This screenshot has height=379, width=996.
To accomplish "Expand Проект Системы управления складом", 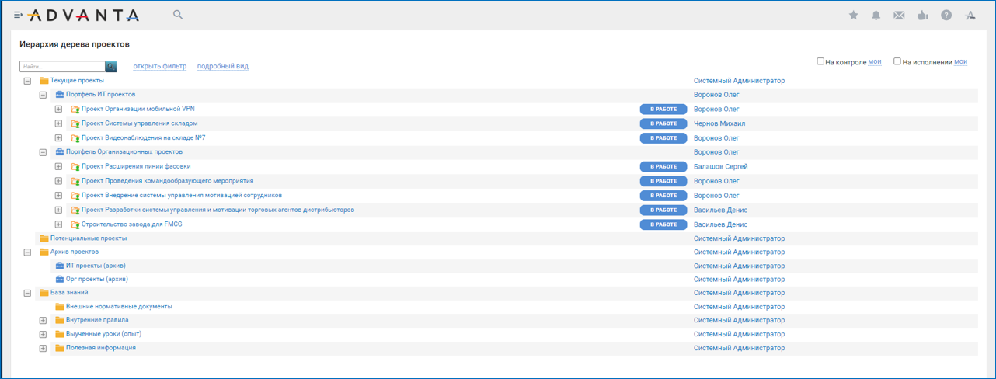I will (58, 123).
